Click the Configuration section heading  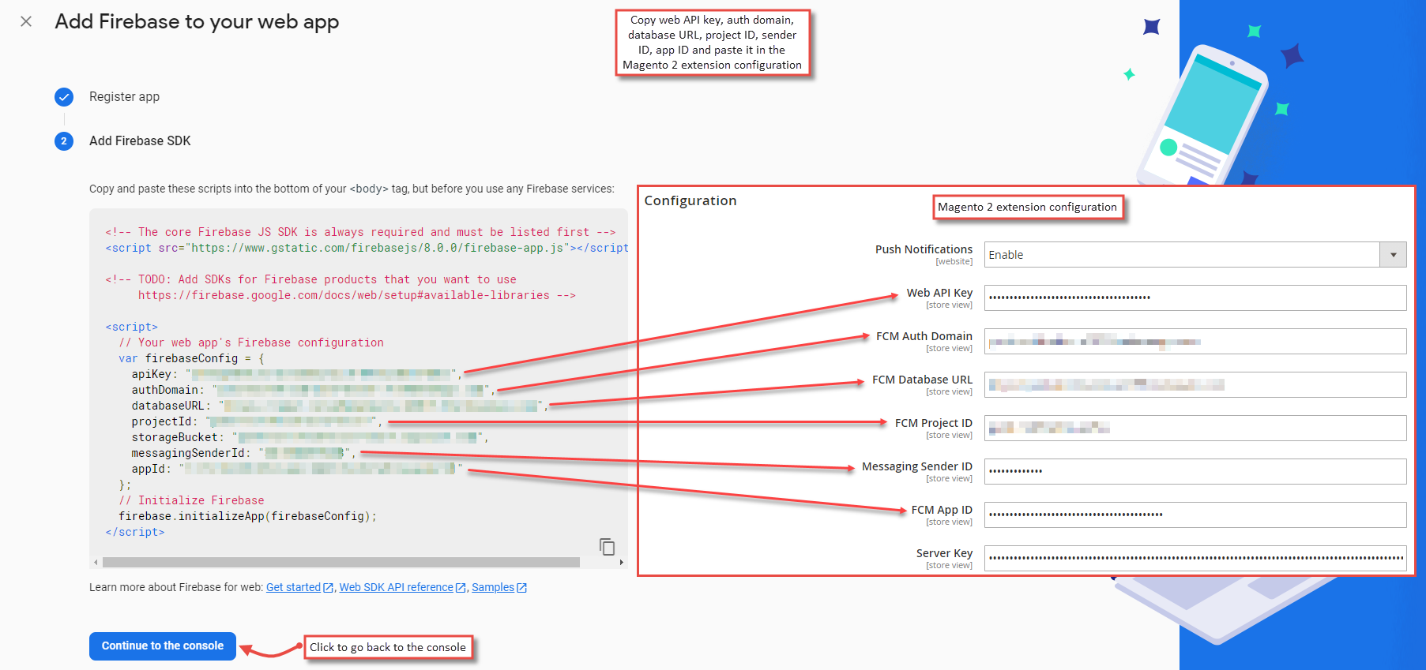pos(690,200)
